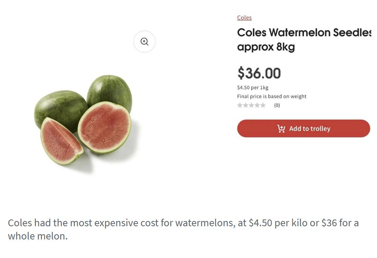Select the first rating star
The height and width of the screenshot is (258, 377).
[x=240, y=105]
